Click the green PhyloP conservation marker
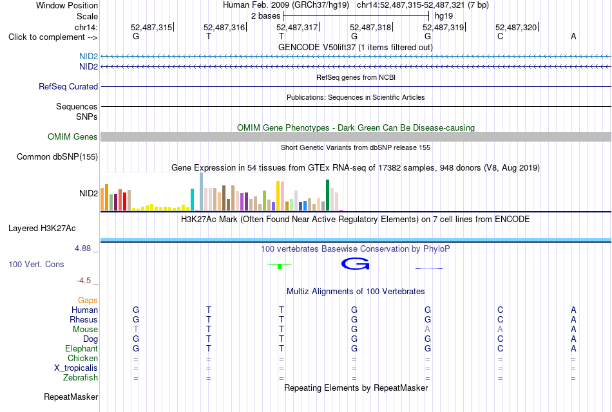612x412 pixels. tap(280, 266)
